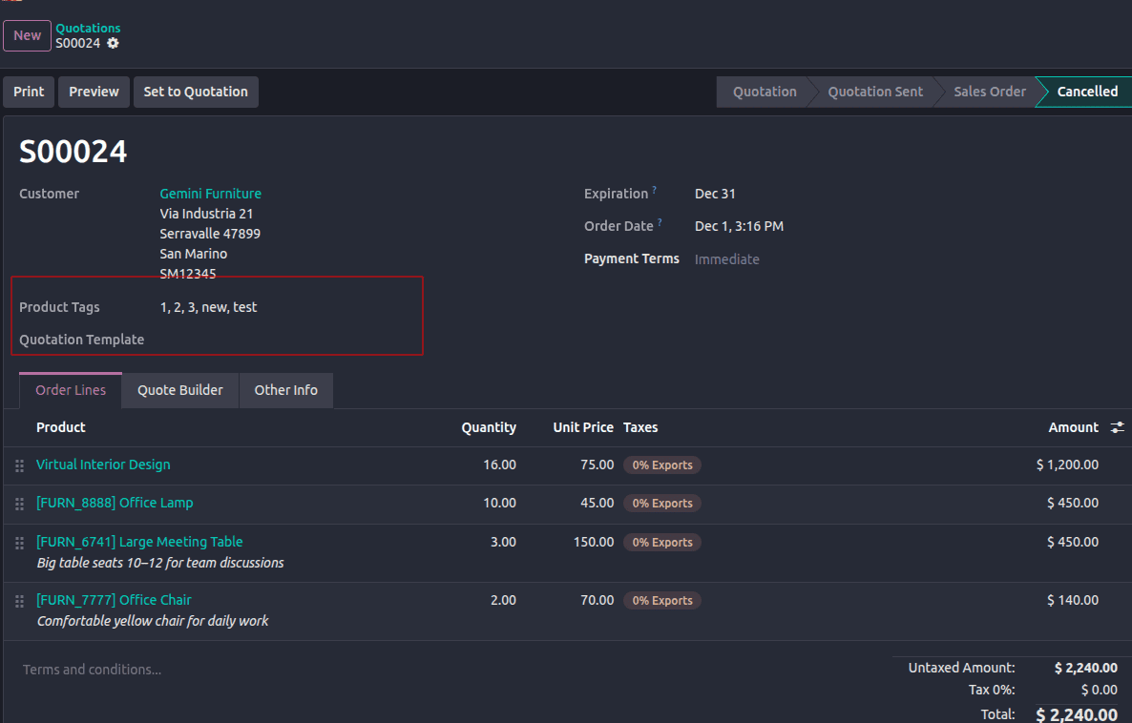Open the gear settings icon beside S00024
Viewport: 1132px width, 723px height.
(x=113, y=44)
